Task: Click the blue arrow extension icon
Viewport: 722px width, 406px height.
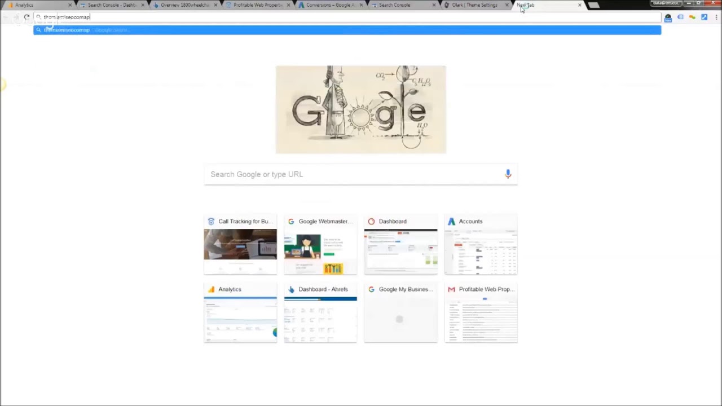Action: pos(705,17)
